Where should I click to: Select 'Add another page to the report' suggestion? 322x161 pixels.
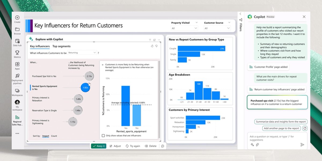[x=281, y=128]
